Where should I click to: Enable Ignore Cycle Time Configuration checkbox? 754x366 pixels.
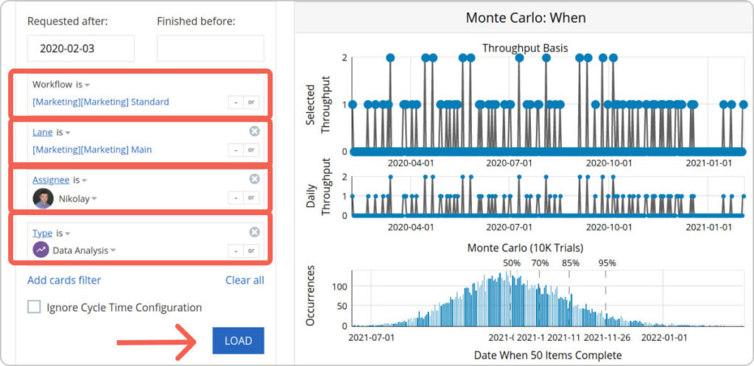pos(34,307)
